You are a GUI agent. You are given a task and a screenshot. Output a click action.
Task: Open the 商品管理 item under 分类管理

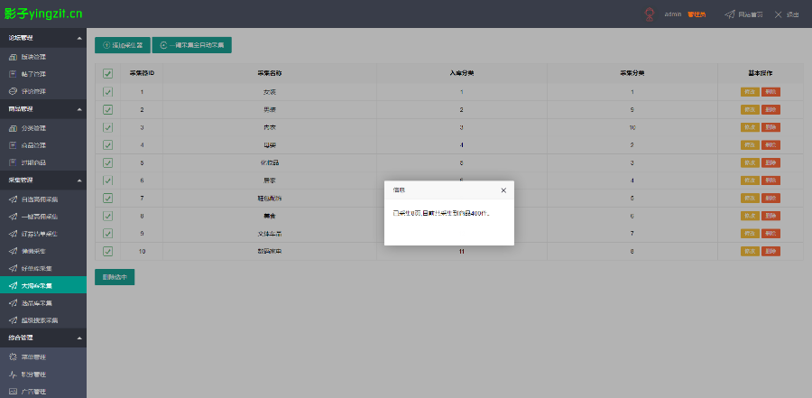(x=43, y=145)
